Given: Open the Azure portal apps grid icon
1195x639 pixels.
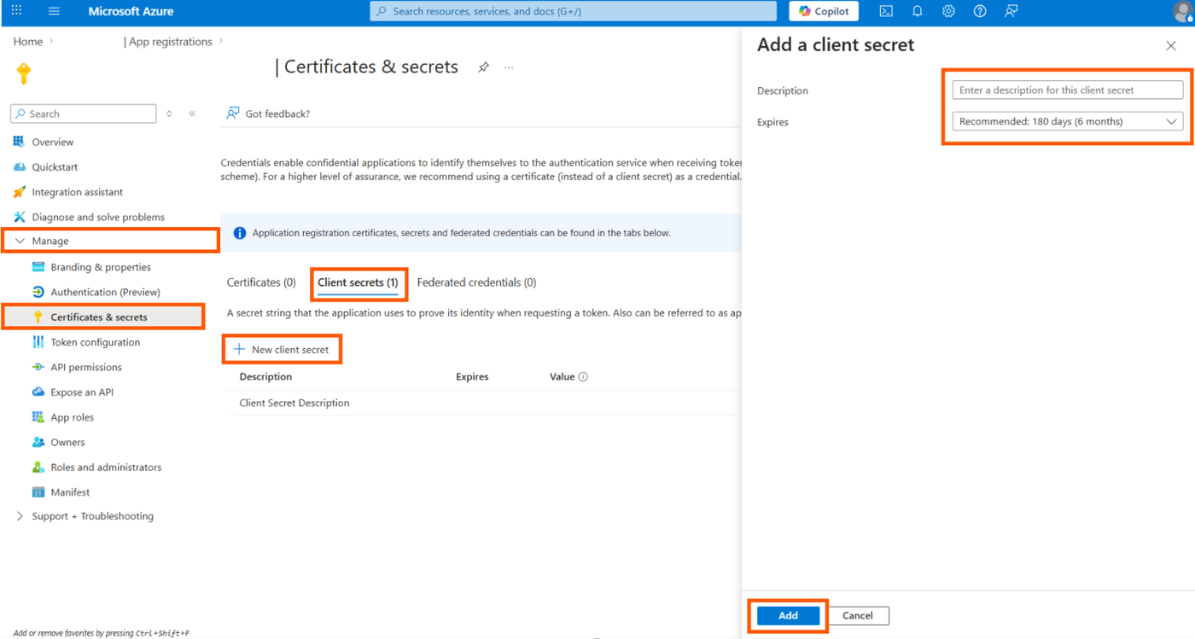Looking at the screenshot, I should pos(17,11).
